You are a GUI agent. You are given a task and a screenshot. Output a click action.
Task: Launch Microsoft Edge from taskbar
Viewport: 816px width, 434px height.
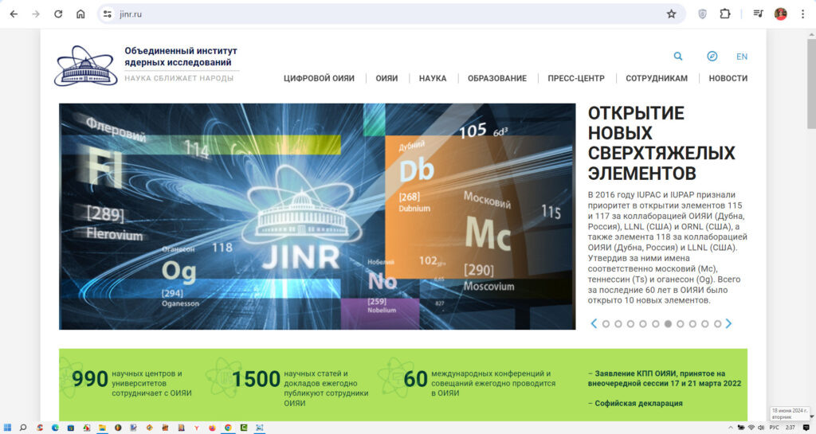[55, 428]
